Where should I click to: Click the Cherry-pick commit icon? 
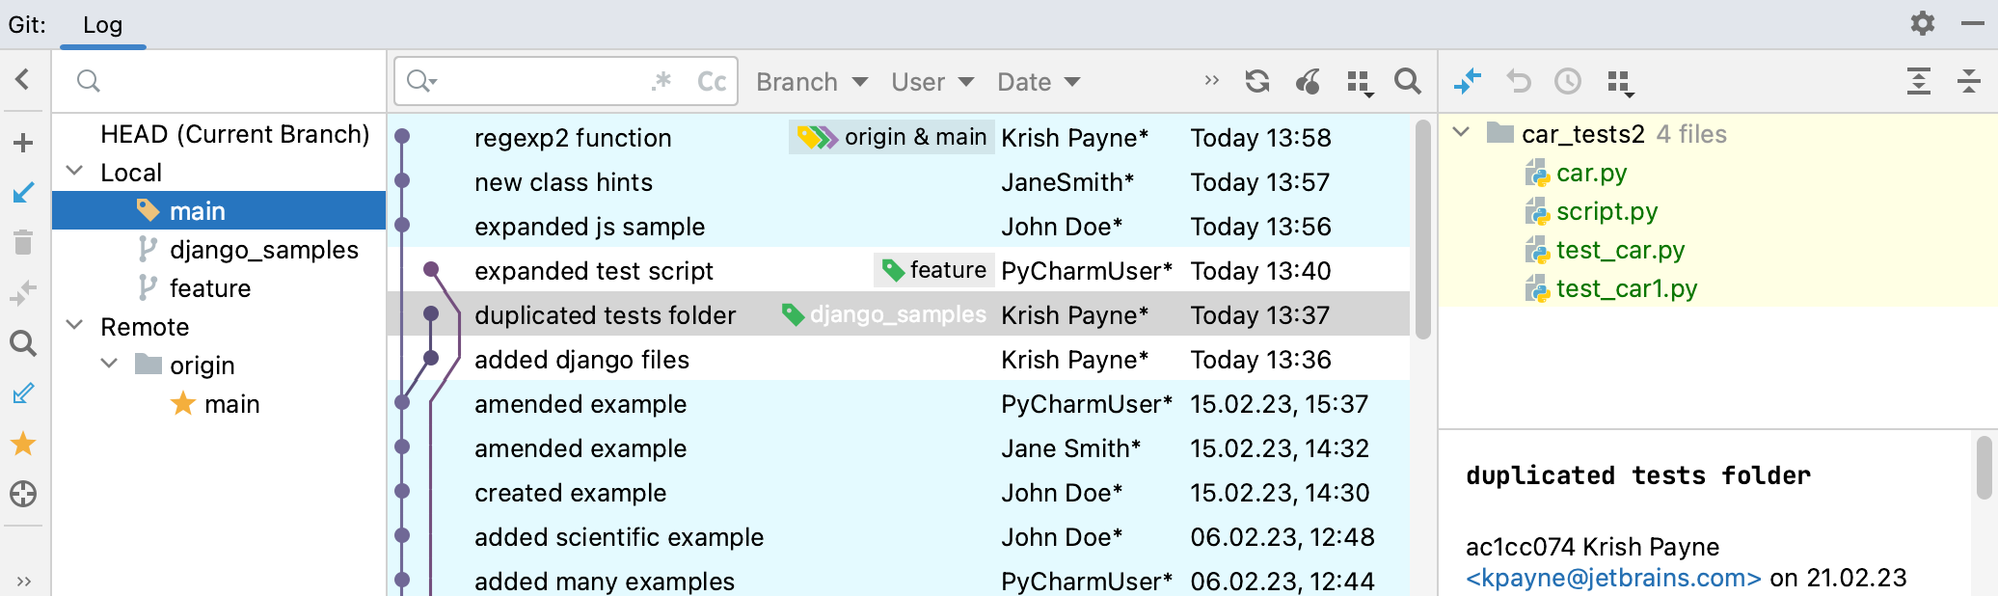[x=1308, y=82]
